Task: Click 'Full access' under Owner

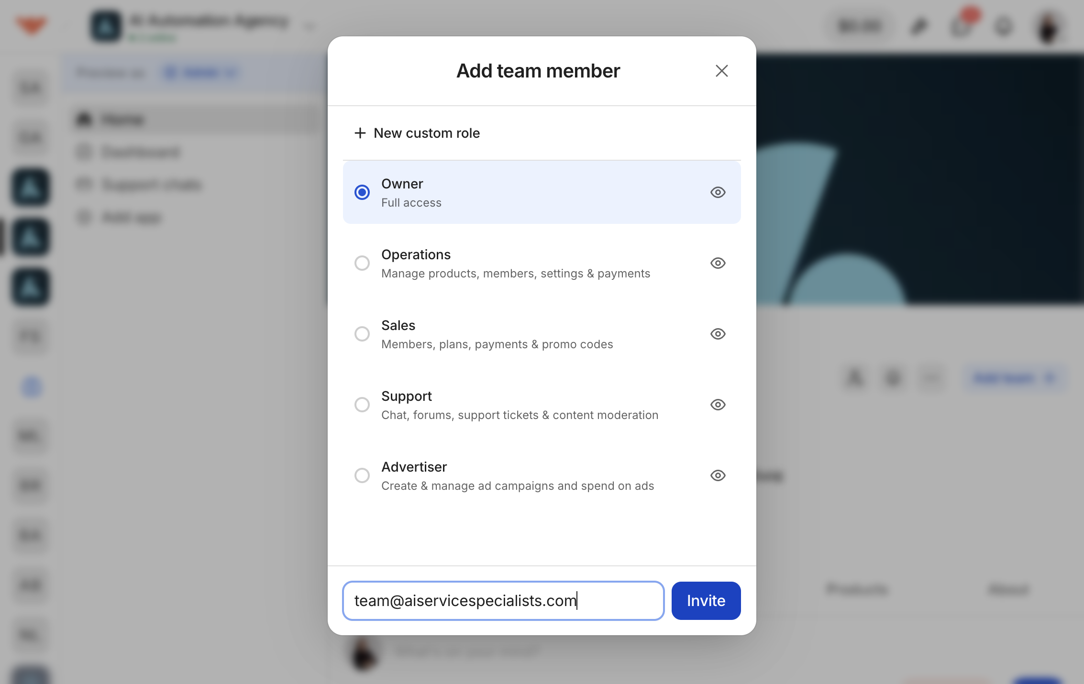Action: [x=411, y=203]
